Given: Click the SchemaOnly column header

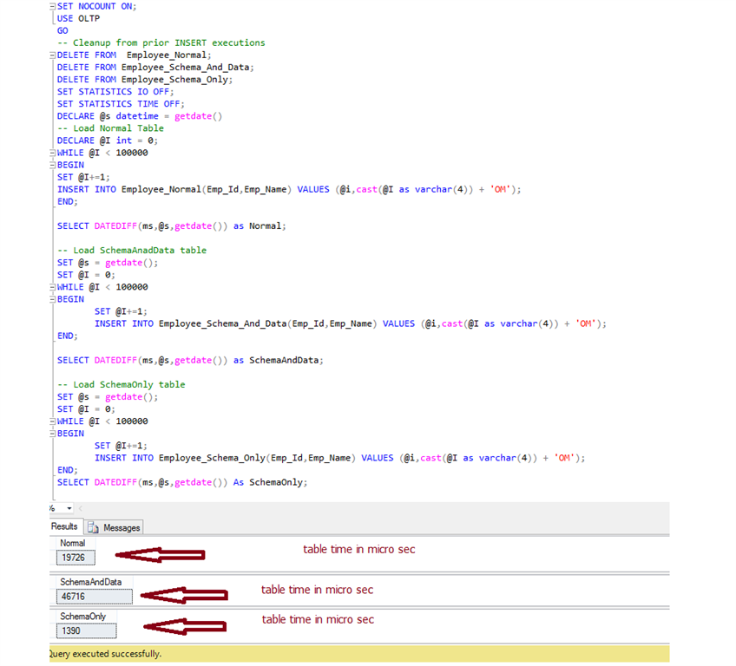Looking at the screenshot, I should coord(83,617).
